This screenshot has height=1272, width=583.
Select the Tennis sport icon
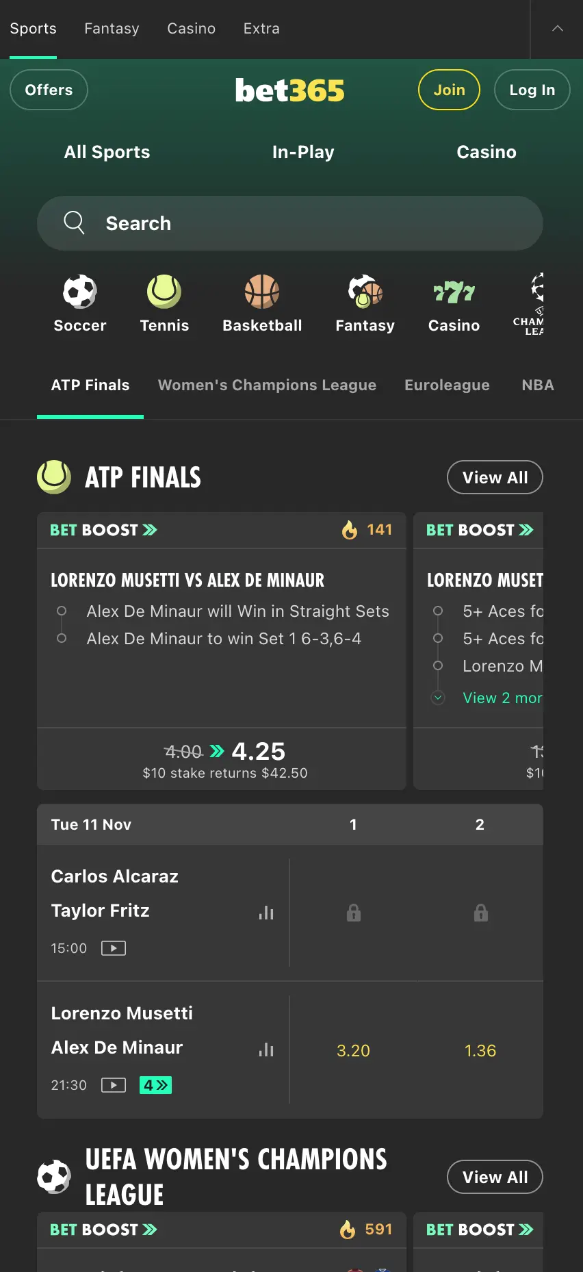click(x=164, y=291)
